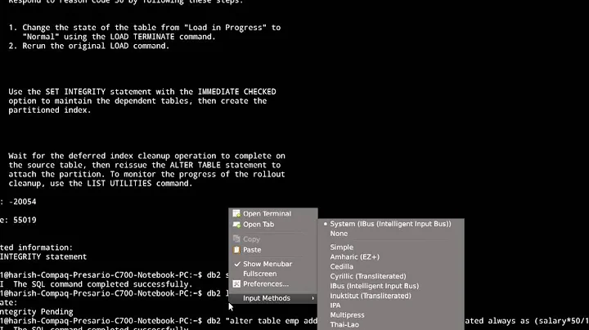The width and height of the screenshot is (589, 330).
Task: Choose Open Tab from context menu
Action: pos(273,225)
